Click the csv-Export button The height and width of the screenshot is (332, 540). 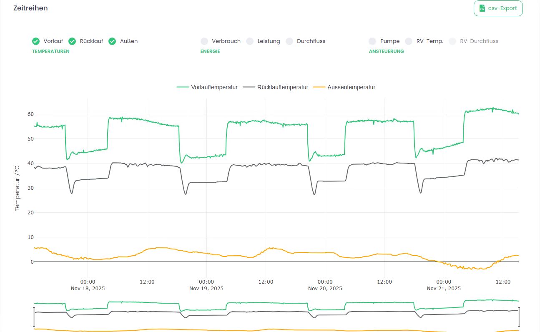click(498, 8)
